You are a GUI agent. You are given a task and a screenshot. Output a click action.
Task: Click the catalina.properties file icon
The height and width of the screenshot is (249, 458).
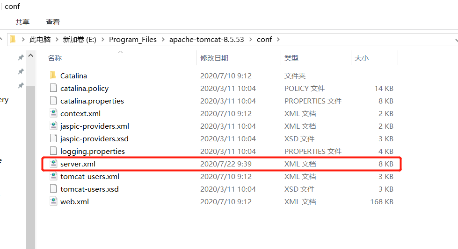point(53,100)
